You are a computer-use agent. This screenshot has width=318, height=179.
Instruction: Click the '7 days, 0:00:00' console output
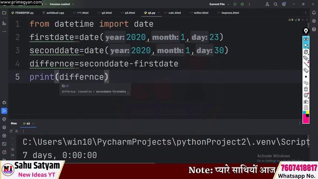pos(60,155)
